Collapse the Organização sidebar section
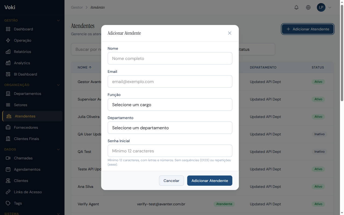344x215 pixels. [58, 85]
